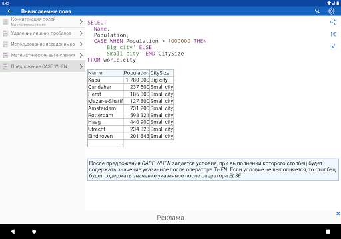The height and width of the screenshot is (239, 341).
Task: Tap the Z icon on the right edge
Action: [334, 46]
